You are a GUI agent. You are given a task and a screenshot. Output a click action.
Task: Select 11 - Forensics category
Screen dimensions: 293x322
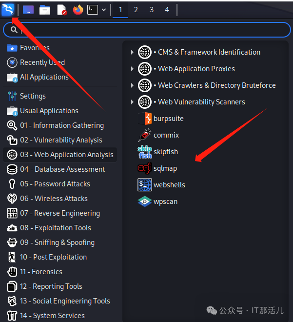coord(60,272)
